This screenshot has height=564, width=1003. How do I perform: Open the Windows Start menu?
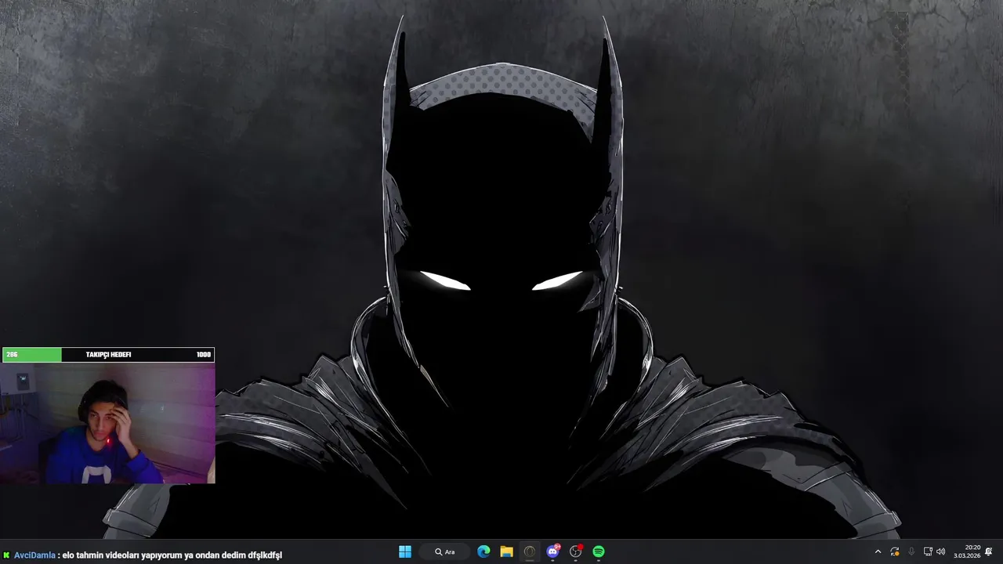click(x=405, y=551)
